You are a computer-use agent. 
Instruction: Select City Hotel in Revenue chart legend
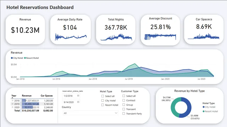tap(17, 58)
